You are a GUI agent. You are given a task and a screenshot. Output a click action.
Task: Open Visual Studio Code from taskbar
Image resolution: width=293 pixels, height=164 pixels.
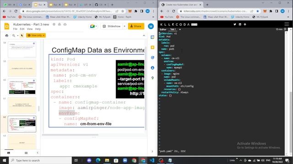(152, 160)
